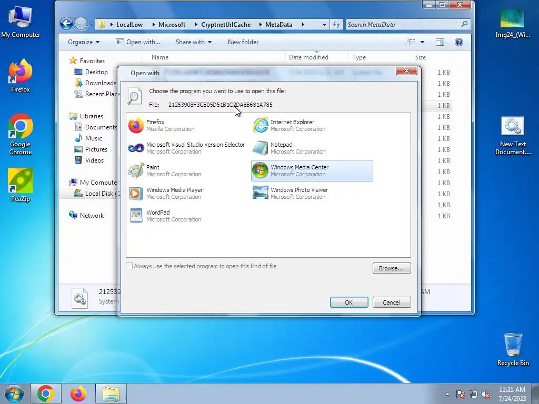539x404 pixels.
Task: Show hidden system tray icons
Action: (x=447, y=394)
